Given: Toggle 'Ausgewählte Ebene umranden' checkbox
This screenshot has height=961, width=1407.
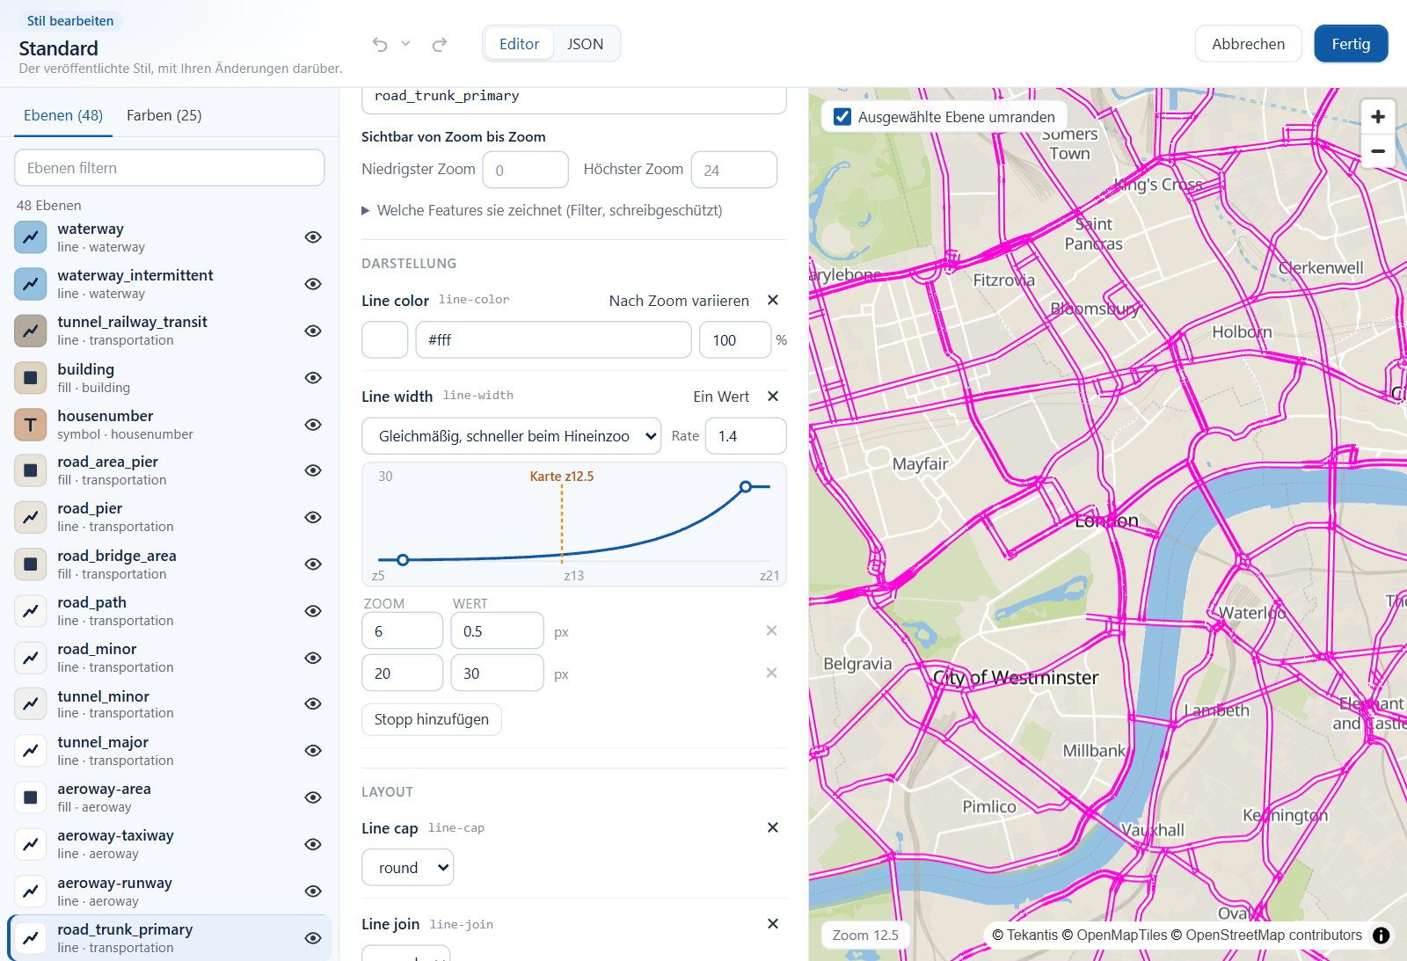Looking at the screenshot, I should [x=842, y=117].
